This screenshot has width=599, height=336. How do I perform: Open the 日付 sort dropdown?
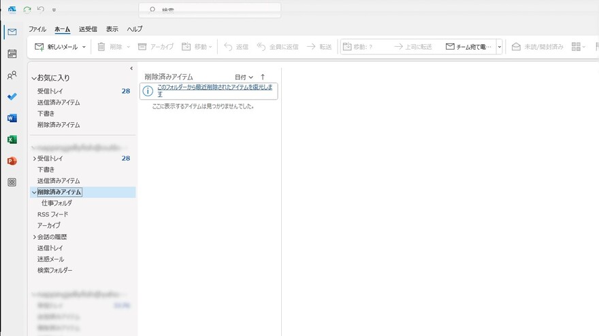point(244,77)
